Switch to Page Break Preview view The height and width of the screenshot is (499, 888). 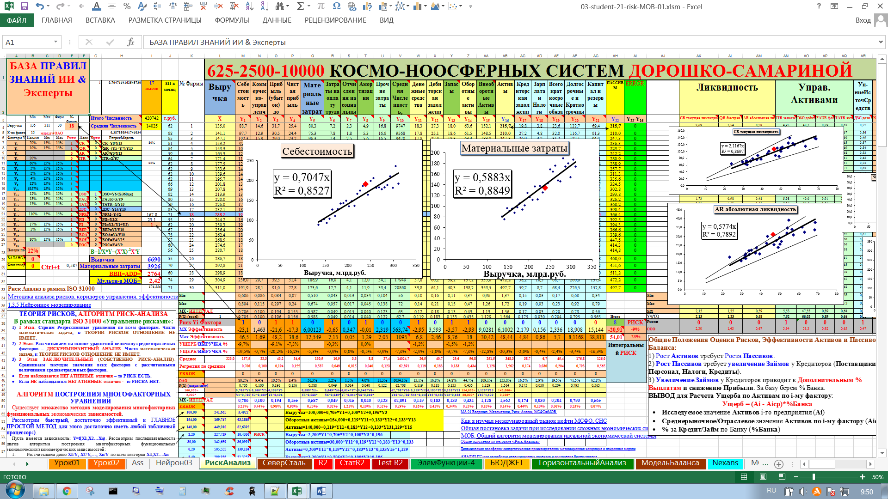pos(782,477)
